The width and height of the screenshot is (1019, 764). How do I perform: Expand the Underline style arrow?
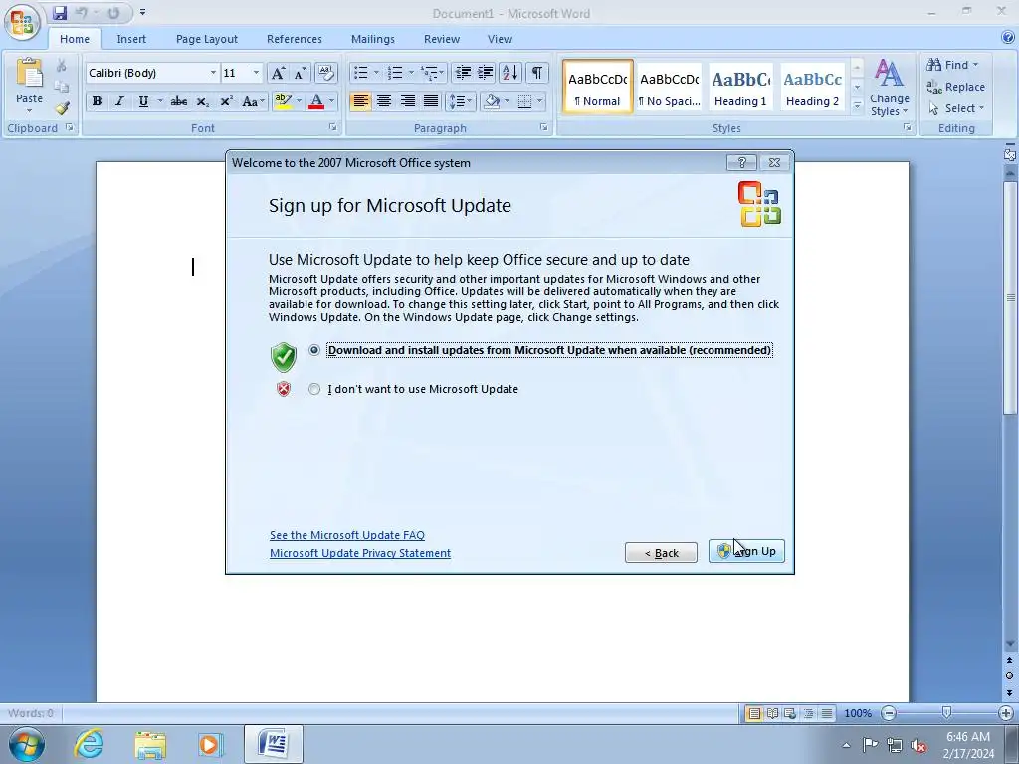pyautogui.click(x=160, y=101)
